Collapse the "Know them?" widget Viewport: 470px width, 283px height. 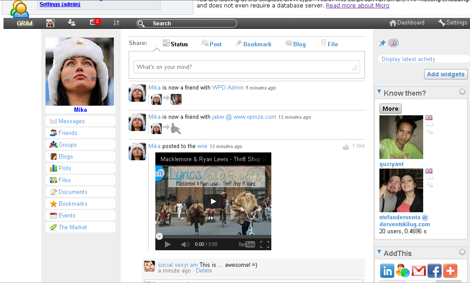379,92
